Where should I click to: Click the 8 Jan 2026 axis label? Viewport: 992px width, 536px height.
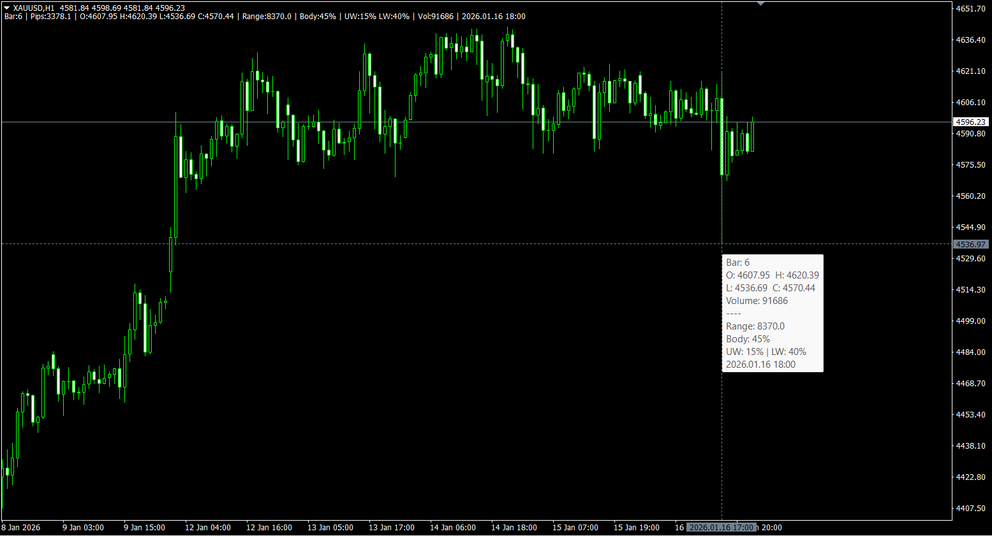pyautogui.click(x=22, y=528)
